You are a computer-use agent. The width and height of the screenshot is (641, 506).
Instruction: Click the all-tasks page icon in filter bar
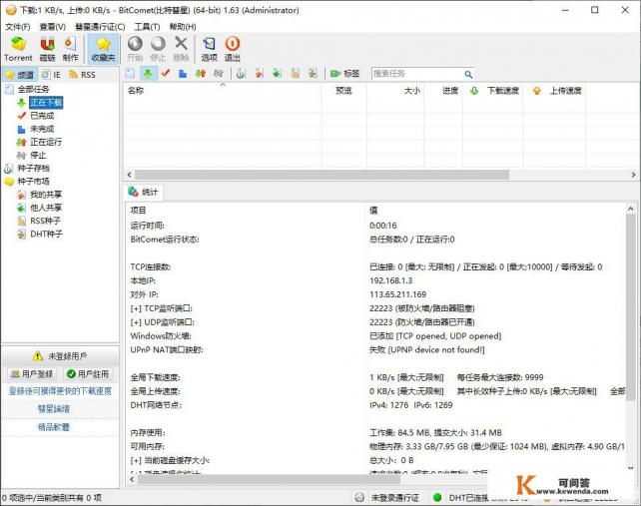coord(130,74)
